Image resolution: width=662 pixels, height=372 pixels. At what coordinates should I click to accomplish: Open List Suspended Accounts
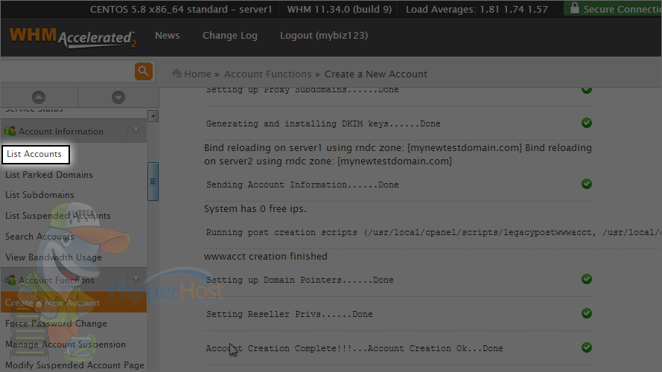[58, 216]
